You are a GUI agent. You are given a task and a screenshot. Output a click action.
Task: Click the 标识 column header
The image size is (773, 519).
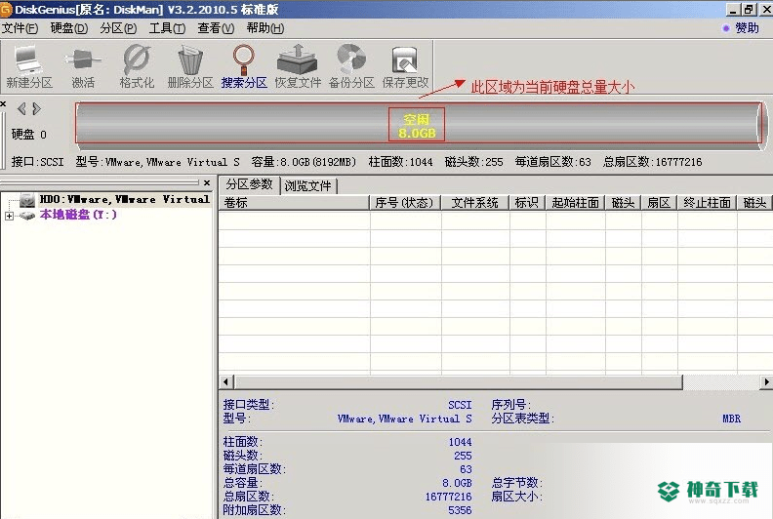point(527,203)
